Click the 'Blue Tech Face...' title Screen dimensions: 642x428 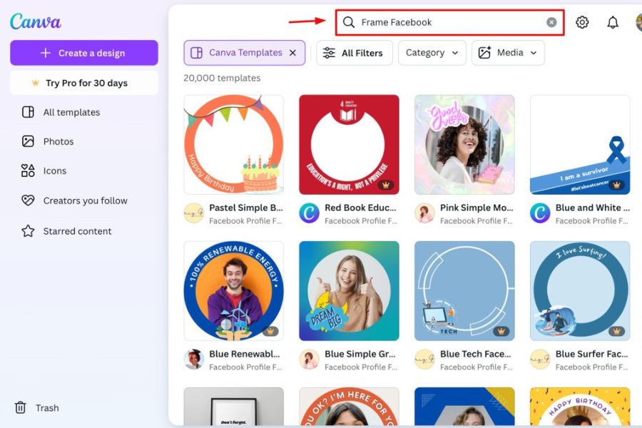click(475, 354)
